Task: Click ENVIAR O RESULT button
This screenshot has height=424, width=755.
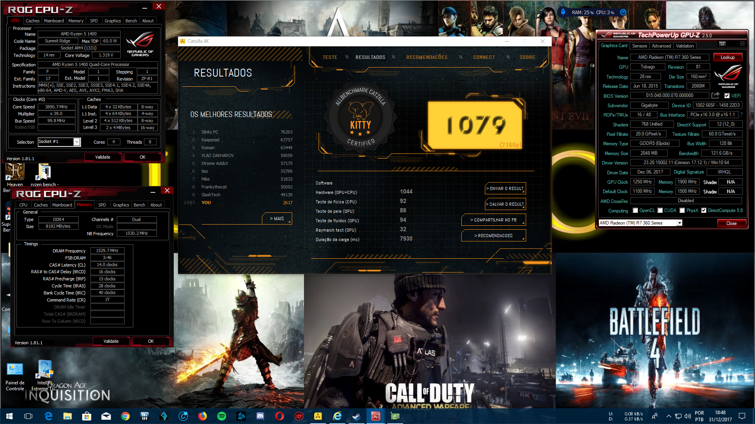Action: click(x=505, y=189)
